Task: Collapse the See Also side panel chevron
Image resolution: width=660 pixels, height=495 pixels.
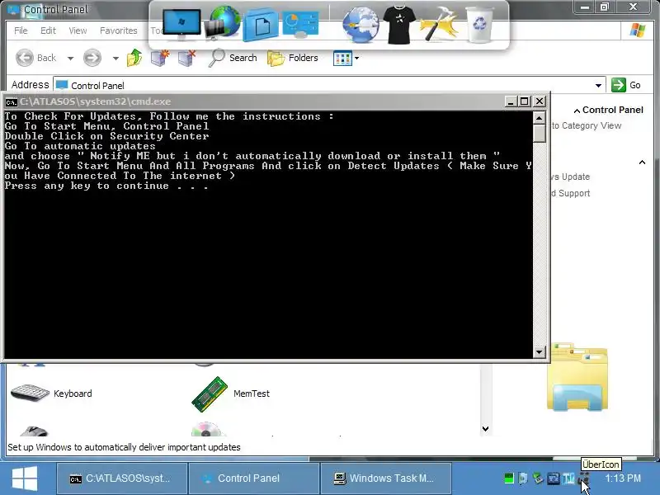Action: click(x=642, y=163)
